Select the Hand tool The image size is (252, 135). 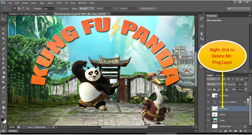click(x=4, y=107)
